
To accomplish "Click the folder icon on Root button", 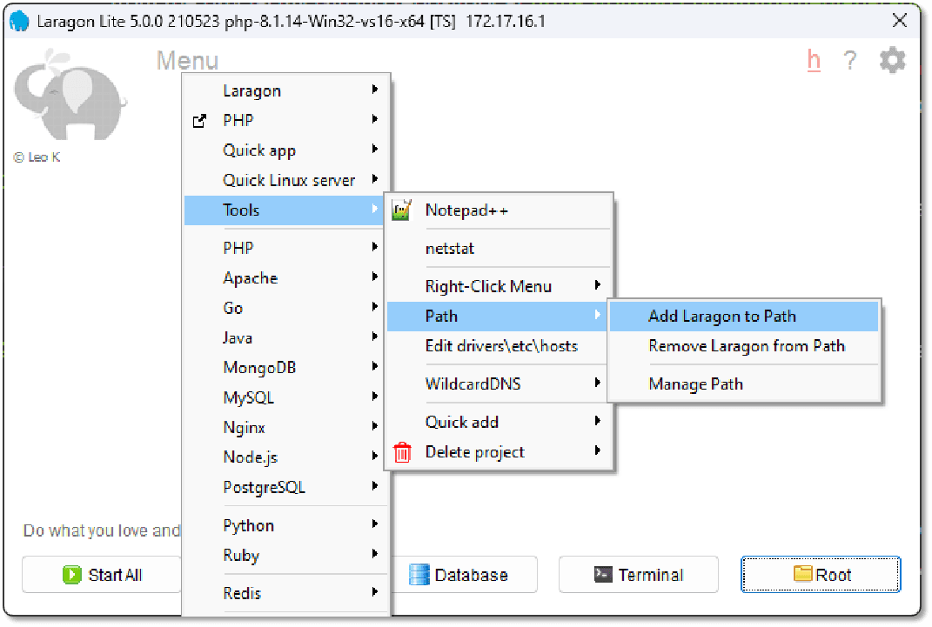I will tap(803, 574).
